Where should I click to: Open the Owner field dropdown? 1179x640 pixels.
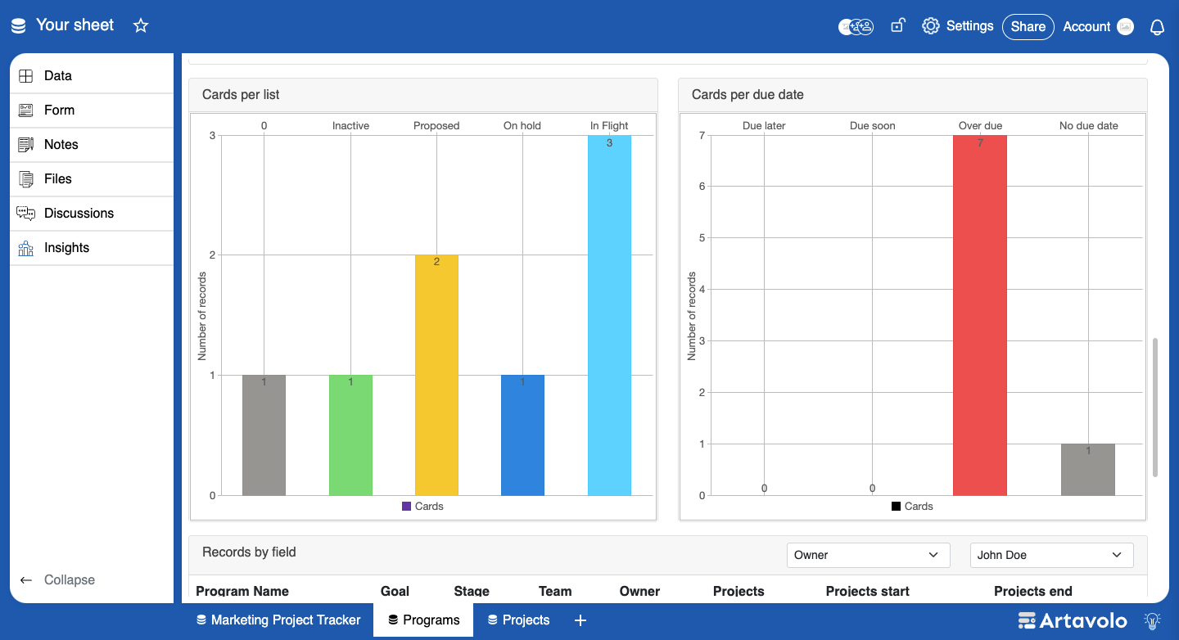pos(869,555)
